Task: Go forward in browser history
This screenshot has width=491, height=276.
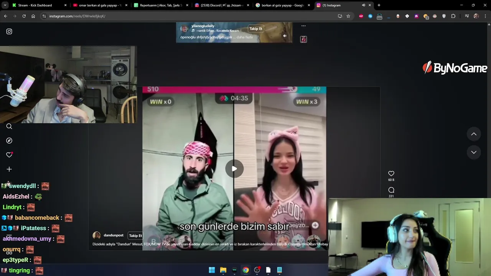Action: [15, 16]
